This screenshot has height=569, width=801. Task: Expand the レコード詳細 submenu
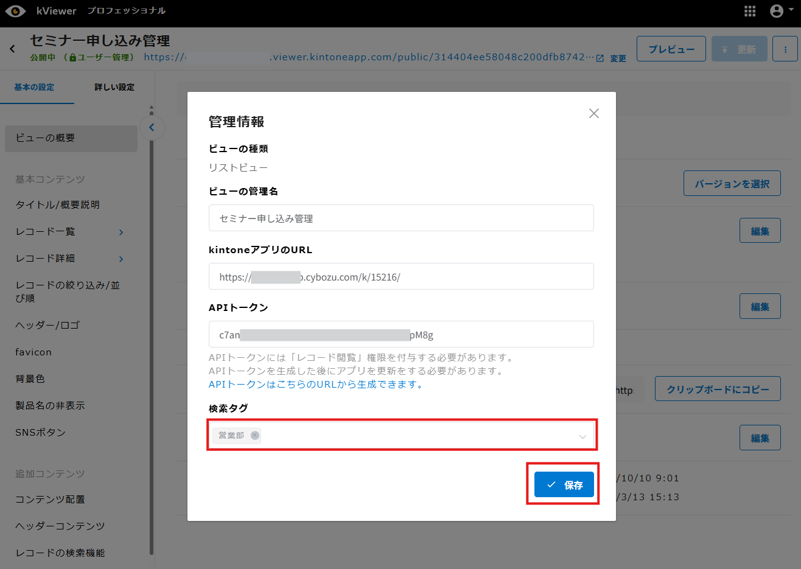(x=121, y=259)
